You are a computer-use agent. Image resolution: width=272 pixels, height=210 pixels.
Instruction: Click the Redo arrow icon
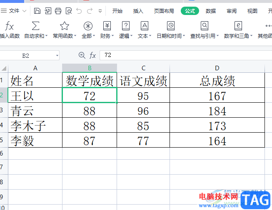(x=90, y=11)
